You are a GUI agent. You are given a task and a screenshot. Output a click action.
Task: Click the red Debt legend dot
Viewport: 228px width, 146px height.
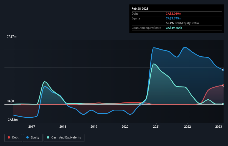(9, 137)
